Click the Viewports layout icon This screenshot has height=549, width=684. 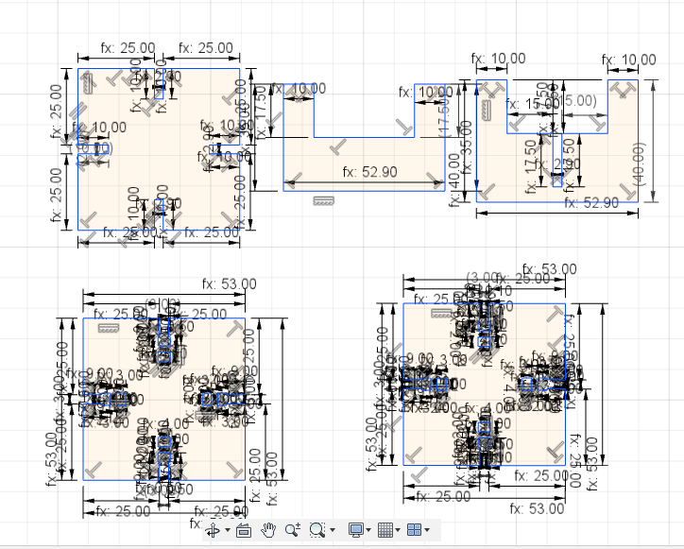tap(414, 530)
